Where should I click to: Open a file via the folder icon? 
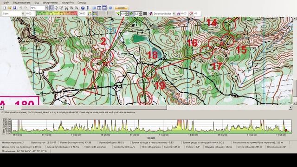coord(9,8)
